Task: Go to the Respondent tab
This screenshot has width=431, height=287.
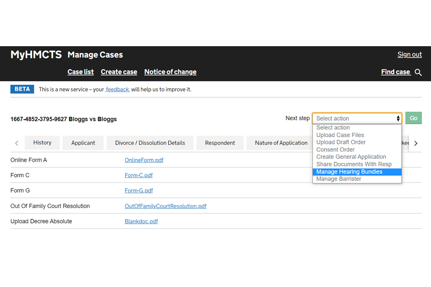Action: pyautogui.click(x=220, y=143)
